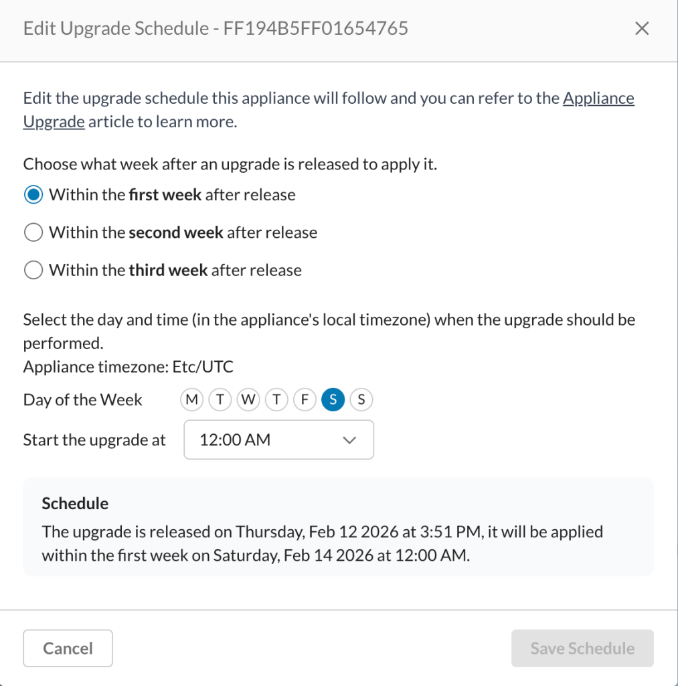
Task: Close the Edit Upgrade Schedule dialog
Action: (x=642, y=28)
